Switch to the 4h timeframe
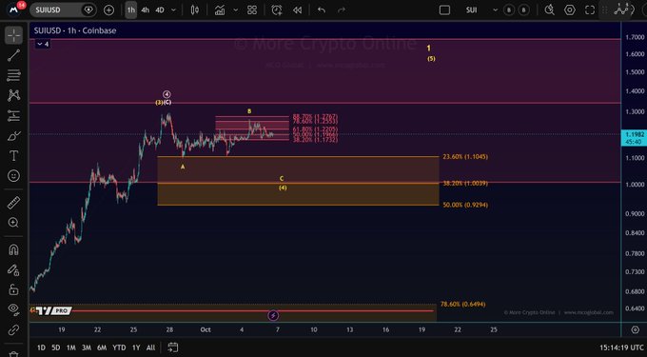The image size is (647, 357). [x=146, y=10]
